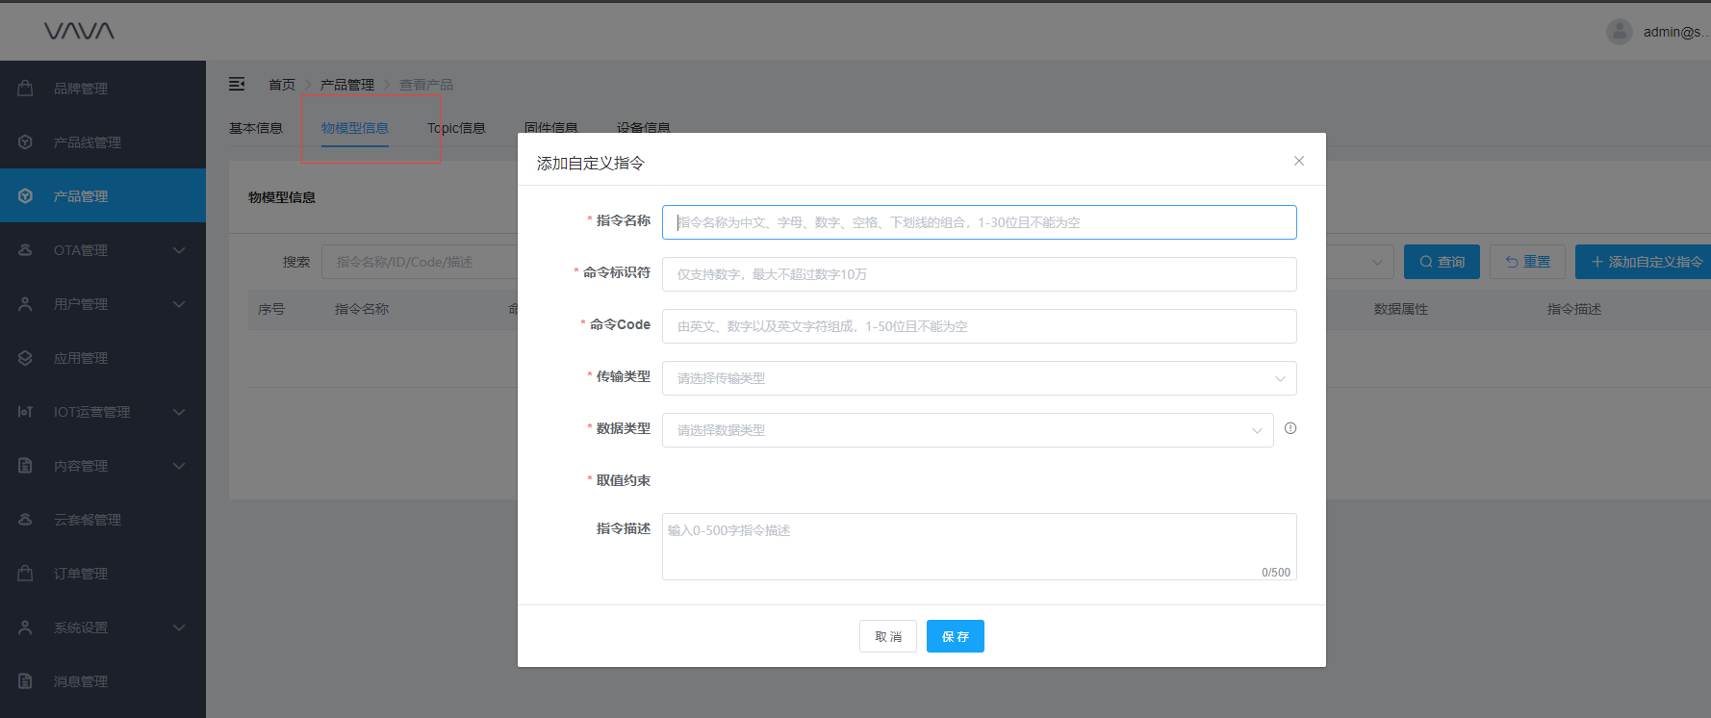Screen dimensions: 1711x718
Task: Switch to the Tcpic信息 tab
Action: pyautogui.click(x=456, y=128)
